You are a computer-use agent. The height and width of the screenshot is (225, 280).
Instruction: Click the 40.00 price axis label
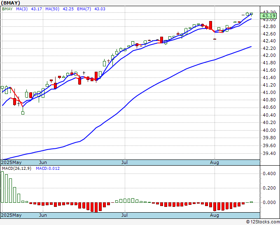pos(269,130)
